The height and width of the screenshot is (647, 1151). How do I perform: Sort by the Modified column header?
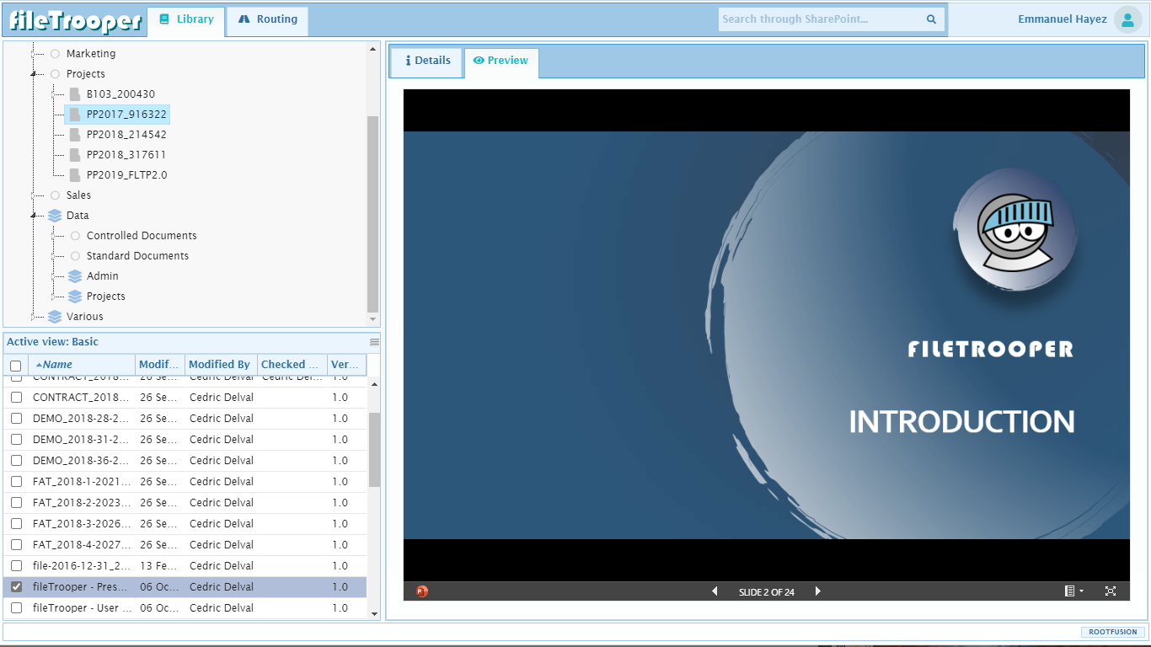160,365
